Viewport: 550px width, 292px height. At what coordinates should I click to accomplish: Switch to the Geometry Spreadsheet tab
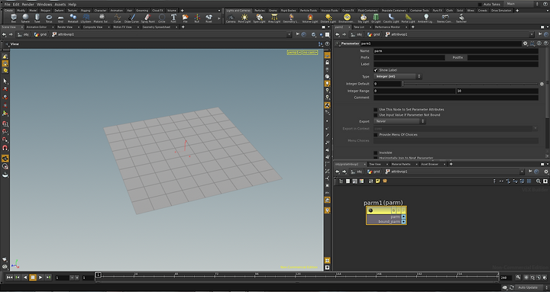point(157,27)
